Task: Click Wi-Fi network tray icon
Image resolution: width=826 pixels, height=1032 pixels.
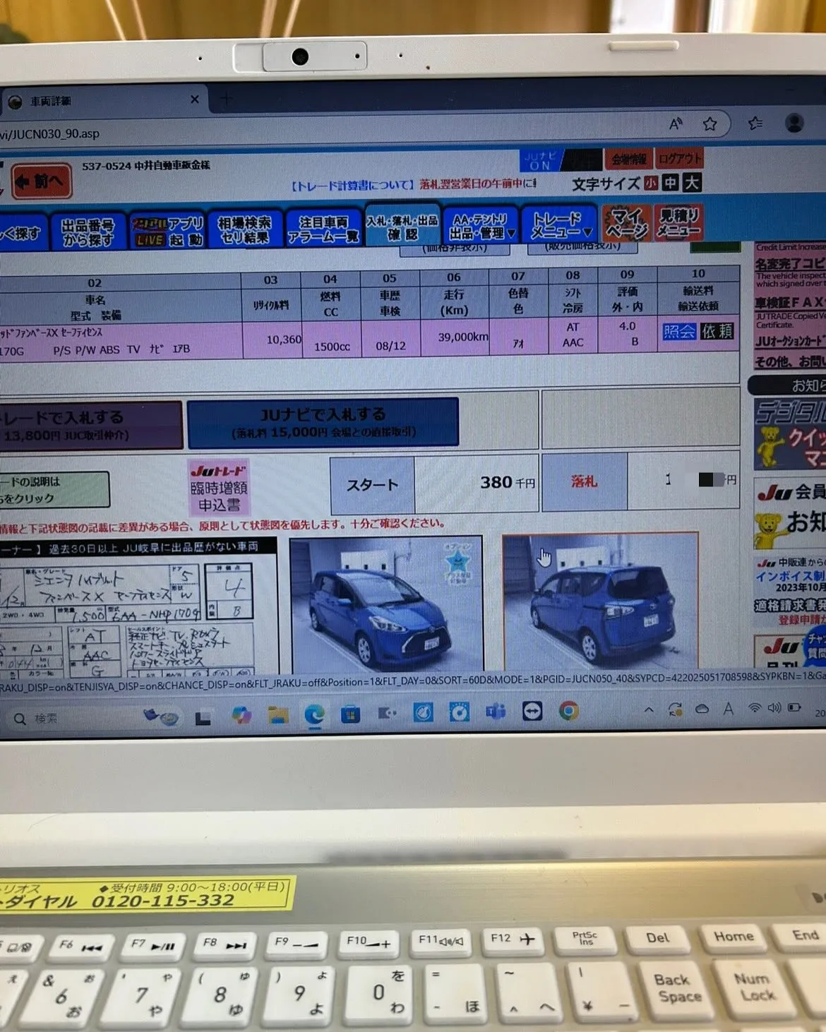Action: pyautogui.click(x=754, y=707)
